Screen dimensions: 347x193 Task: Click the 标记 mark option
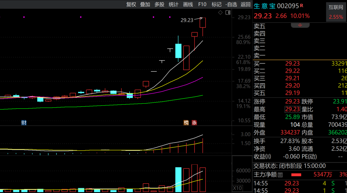click(x=216, y=5)
